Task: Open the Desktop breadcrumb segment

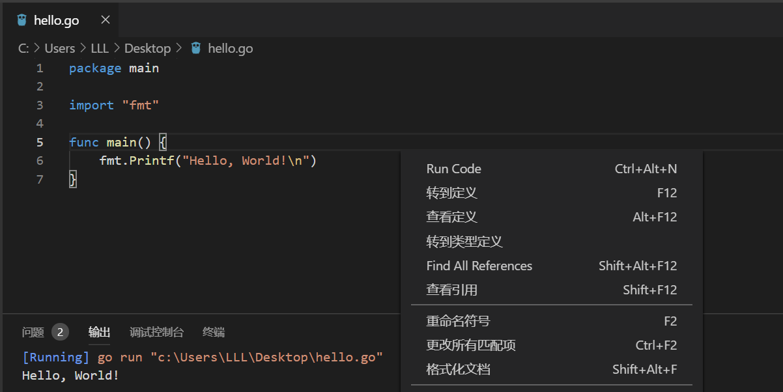Action: 147,48
